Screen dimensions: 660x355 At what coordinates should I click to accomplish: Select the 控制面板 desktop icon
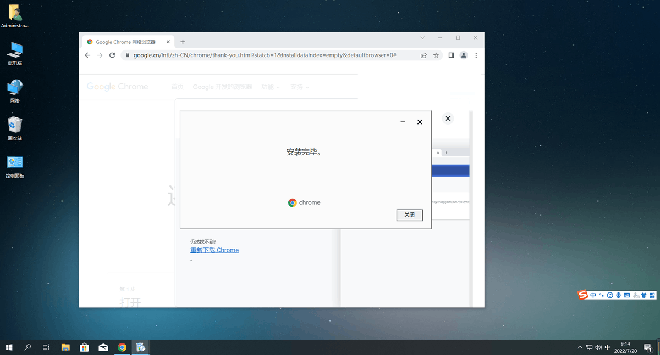(15, 167)
